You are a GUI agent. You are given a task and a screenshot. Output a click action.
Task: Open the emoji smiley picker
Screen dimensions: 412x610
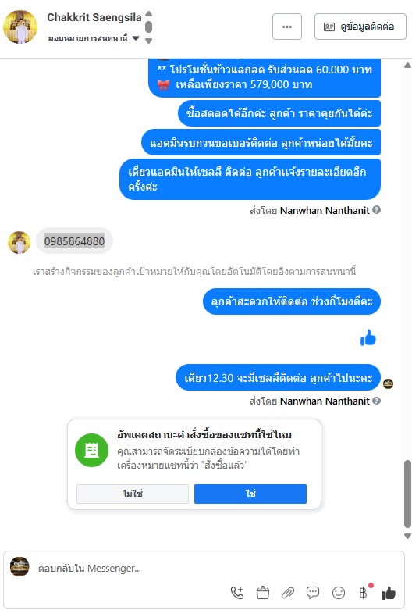pyautogui.click(x=339, y=593)
